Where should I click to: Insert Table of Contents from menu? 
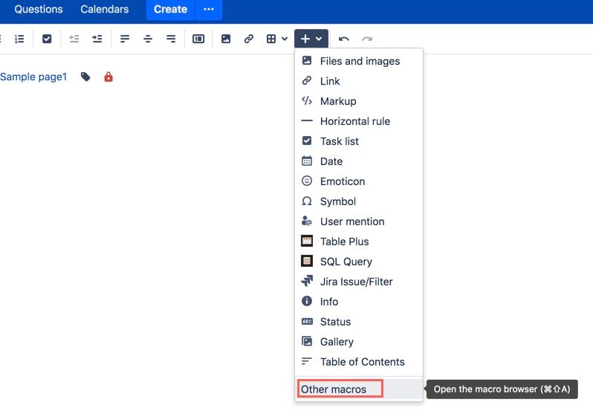point(358,361)
